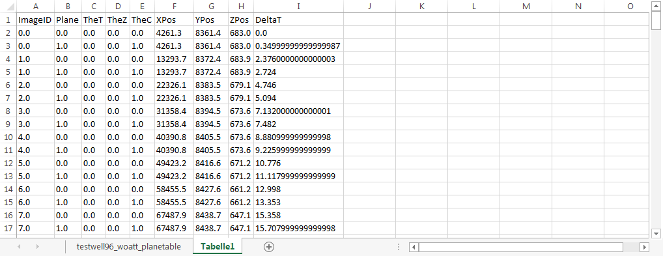Click the ZPos header cell
The width and height of the screenshot is (663, 256).
tap(241, 20)
